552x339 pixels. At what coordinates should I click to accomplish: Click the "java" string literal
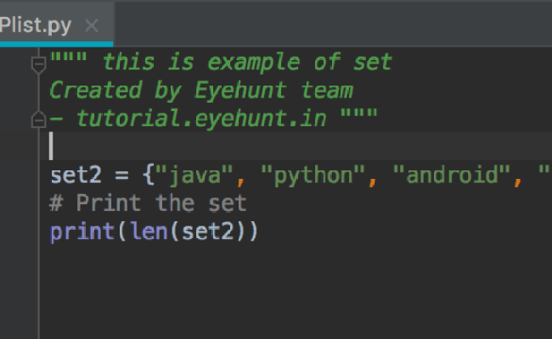point(194,175)
